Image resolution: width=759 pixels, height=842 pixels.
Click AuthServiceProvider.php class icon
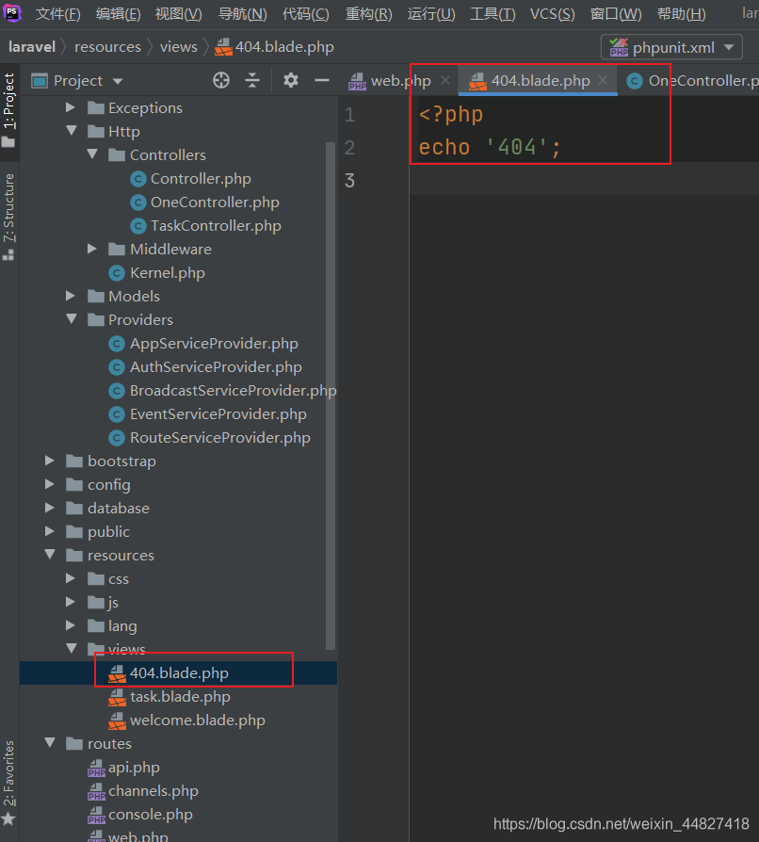(117, 367)
